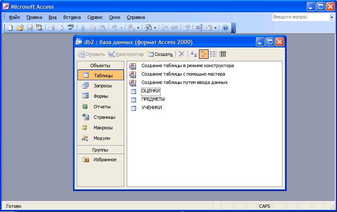Select Создание таблицы с помощью мастера
Viewport: 337px width, 212px height.
(x=183, y=74)
